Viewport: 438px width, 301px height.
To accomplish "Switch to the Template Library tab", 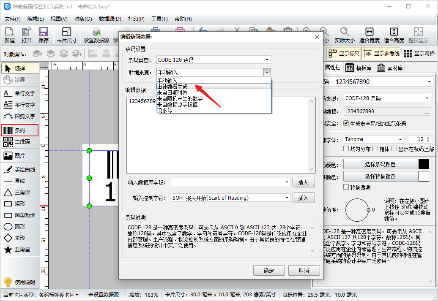I will point(359,68).
